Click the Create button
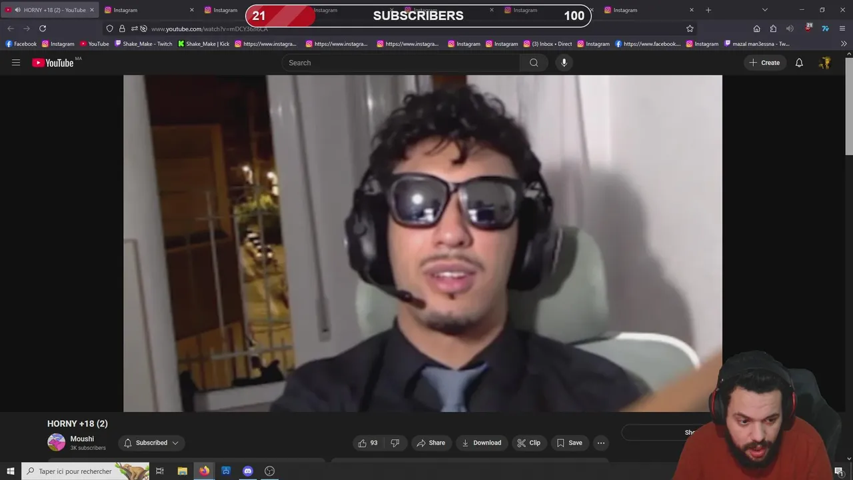 click(x=764, y=63)
